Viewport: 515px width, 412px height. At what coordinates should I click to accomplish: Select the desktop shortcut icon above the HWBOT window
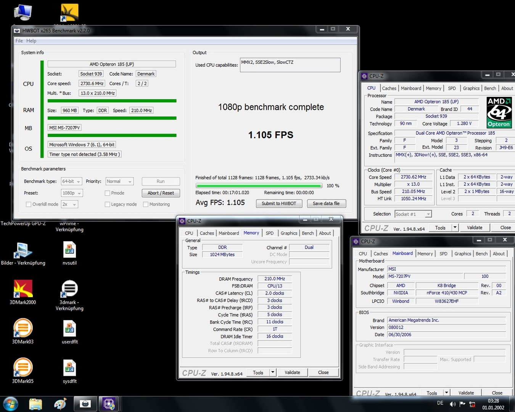pos(69,13)
